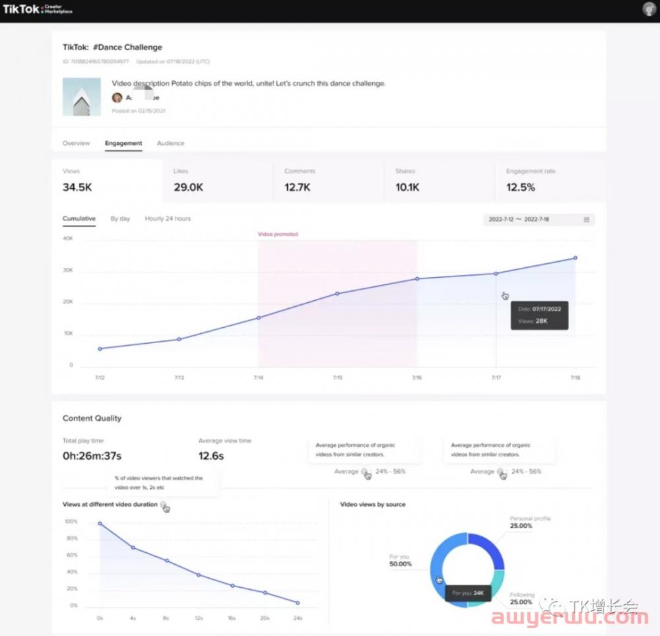Image resolution: width=660 pixels, height=636 pixels.
Task: Click the 'Video views by source' heading
Action: (373, 504)
